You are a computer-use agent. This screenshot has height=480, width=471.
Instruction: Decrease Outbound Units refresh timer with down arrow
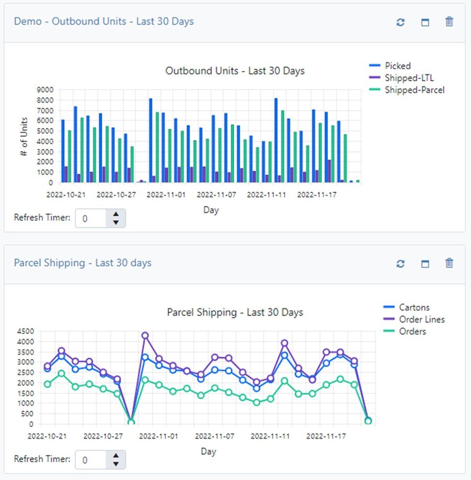(115, 223)
